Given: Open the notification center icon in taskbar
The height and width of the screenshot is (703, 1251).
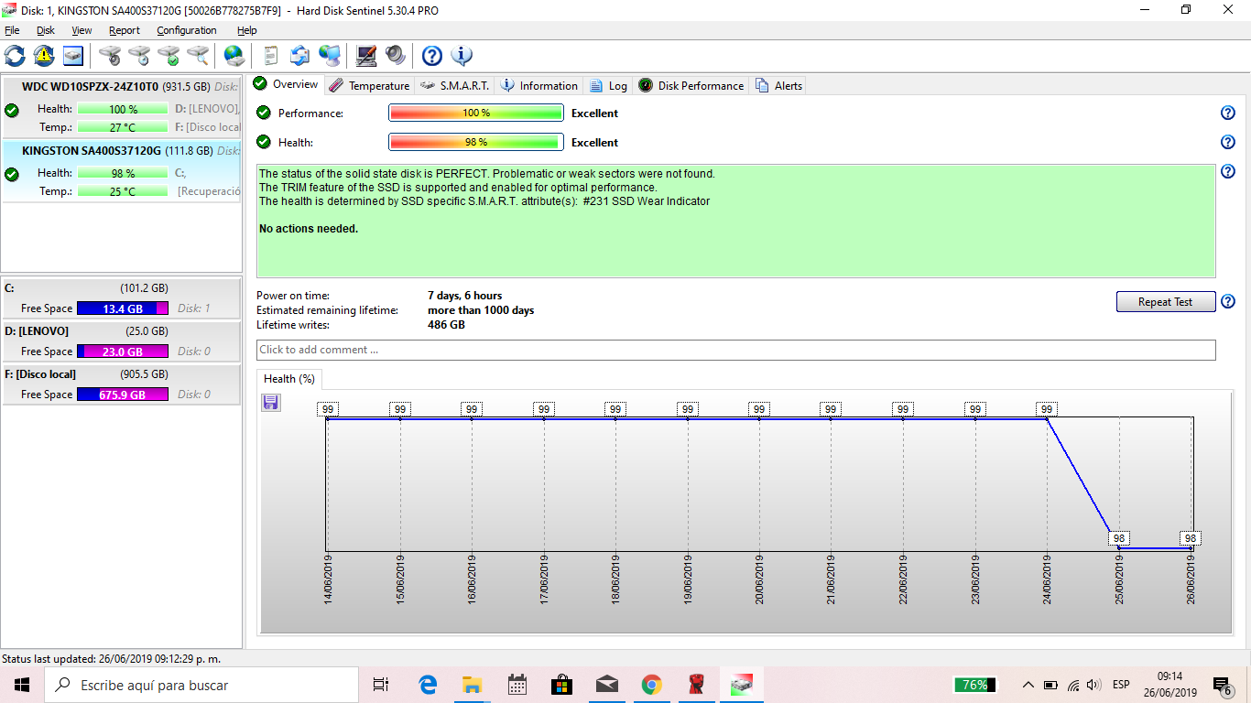Looking at the screenshot, I should click(1222, 685).
